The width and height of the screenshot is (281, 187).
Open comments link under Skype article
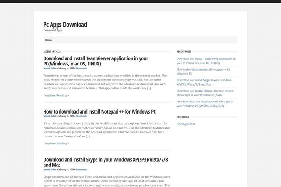(x=81, y=169)
